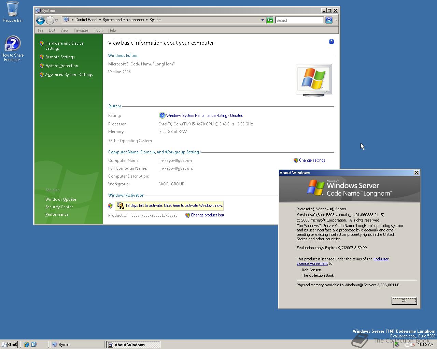The width and height of the screenshot is (437, 349).
Task: Click the shield icon beside System Protection
Action: click(x=42, y=66)
